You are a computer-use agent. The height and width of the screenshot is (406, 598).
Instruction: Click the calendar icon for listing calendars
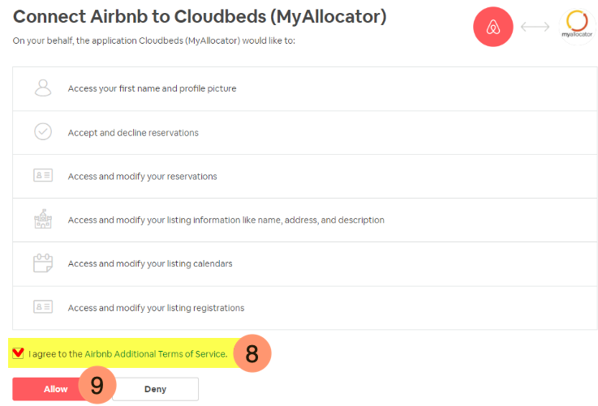43,263
